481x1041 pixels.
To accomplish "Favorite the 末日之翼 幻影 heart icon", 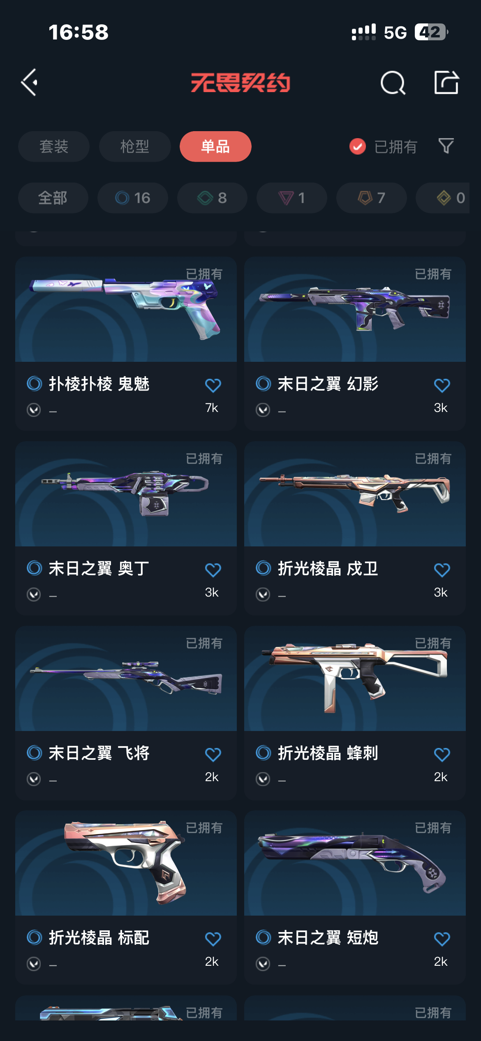I will click(x=442, y=385).
